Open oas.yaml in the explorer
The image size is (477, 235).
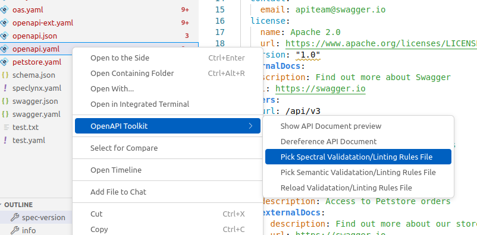point(28,10)
